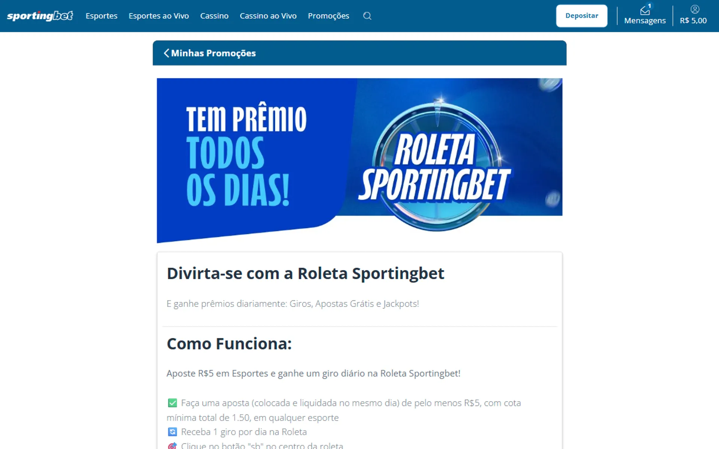The width and height of the screenshot is (719, 449).
Task: Click the back chevron beside Minhas Promoções
Action: click(166, 53)
